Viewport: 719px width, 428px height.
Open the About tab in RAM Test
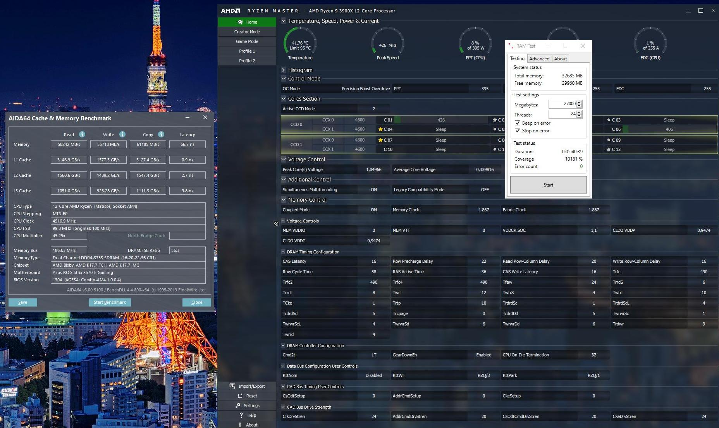tap(561, 59)
